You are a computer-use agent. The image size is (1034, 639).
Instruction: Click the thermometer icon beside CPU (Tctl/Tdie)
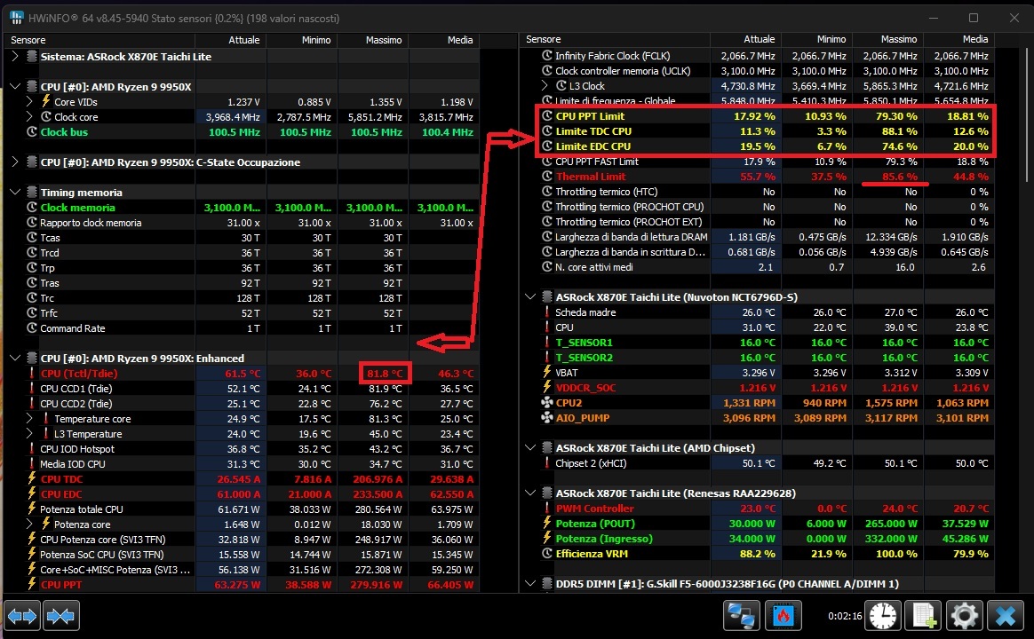[x=32, y=373]
